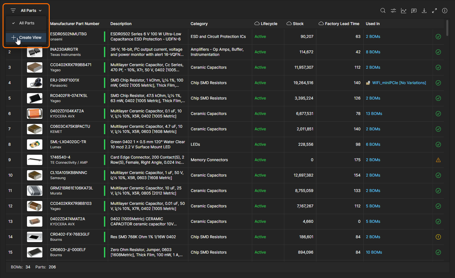455x278 pixels.
Task: Click the yellow alert icon for CR0402-FX-7683GLF
Action: point(438,237)
